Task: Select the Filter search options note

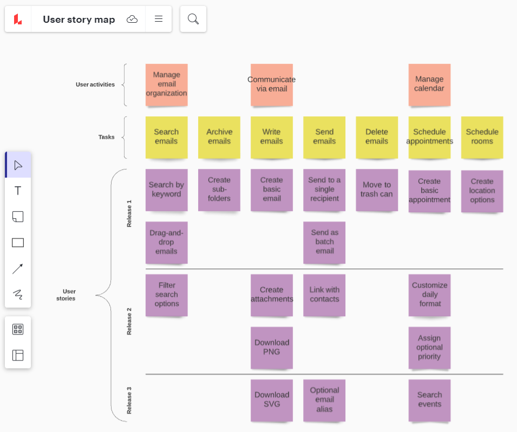Action: [x=167, y=295]
